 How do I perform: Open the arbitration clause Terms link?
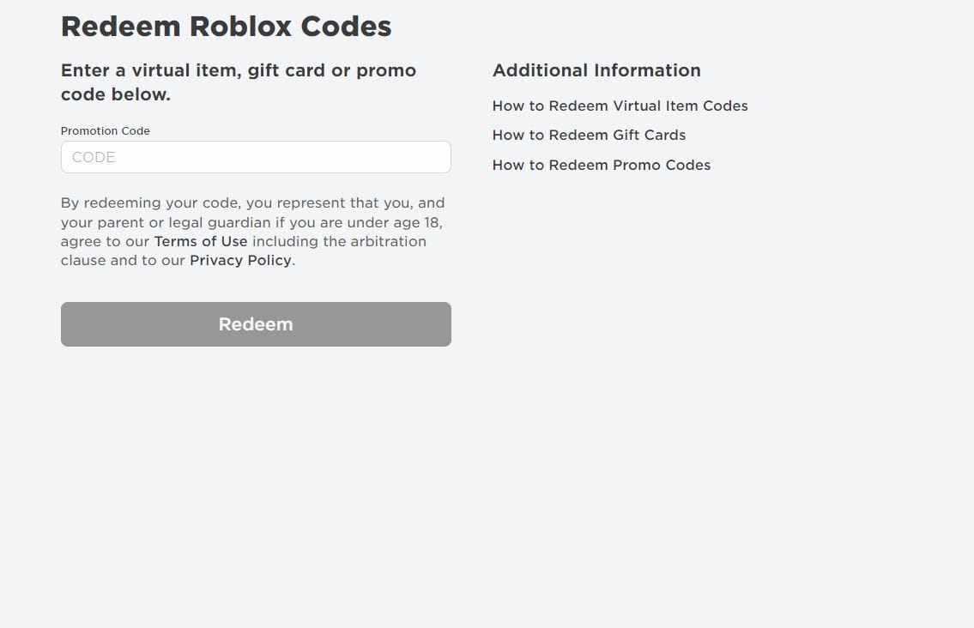click(x=200, y=241)
